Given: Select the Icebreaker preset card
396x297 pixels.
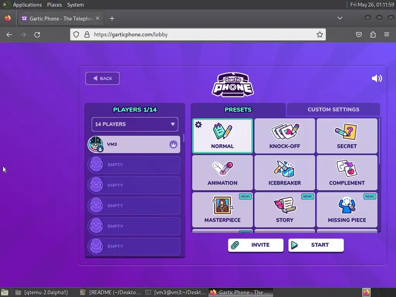Looking at the screenshot, I should (x=285, y=173).
